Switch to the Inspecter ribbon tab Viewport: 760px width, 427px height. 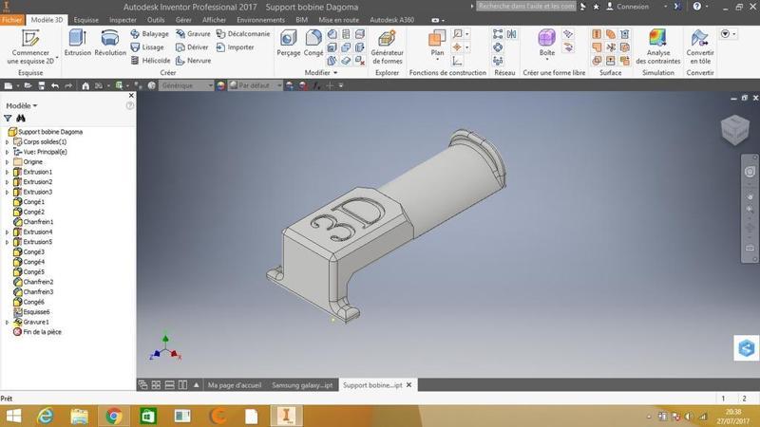pyautogui.click(x=123, y=20)
